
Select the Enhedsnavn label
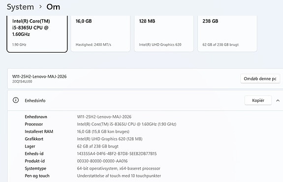click(x=36, y=117)
